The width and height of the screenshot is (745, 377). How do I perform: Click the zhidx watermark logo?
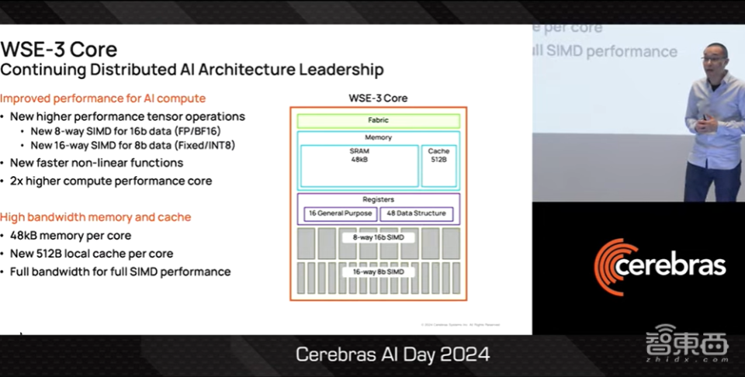[687, 343]
